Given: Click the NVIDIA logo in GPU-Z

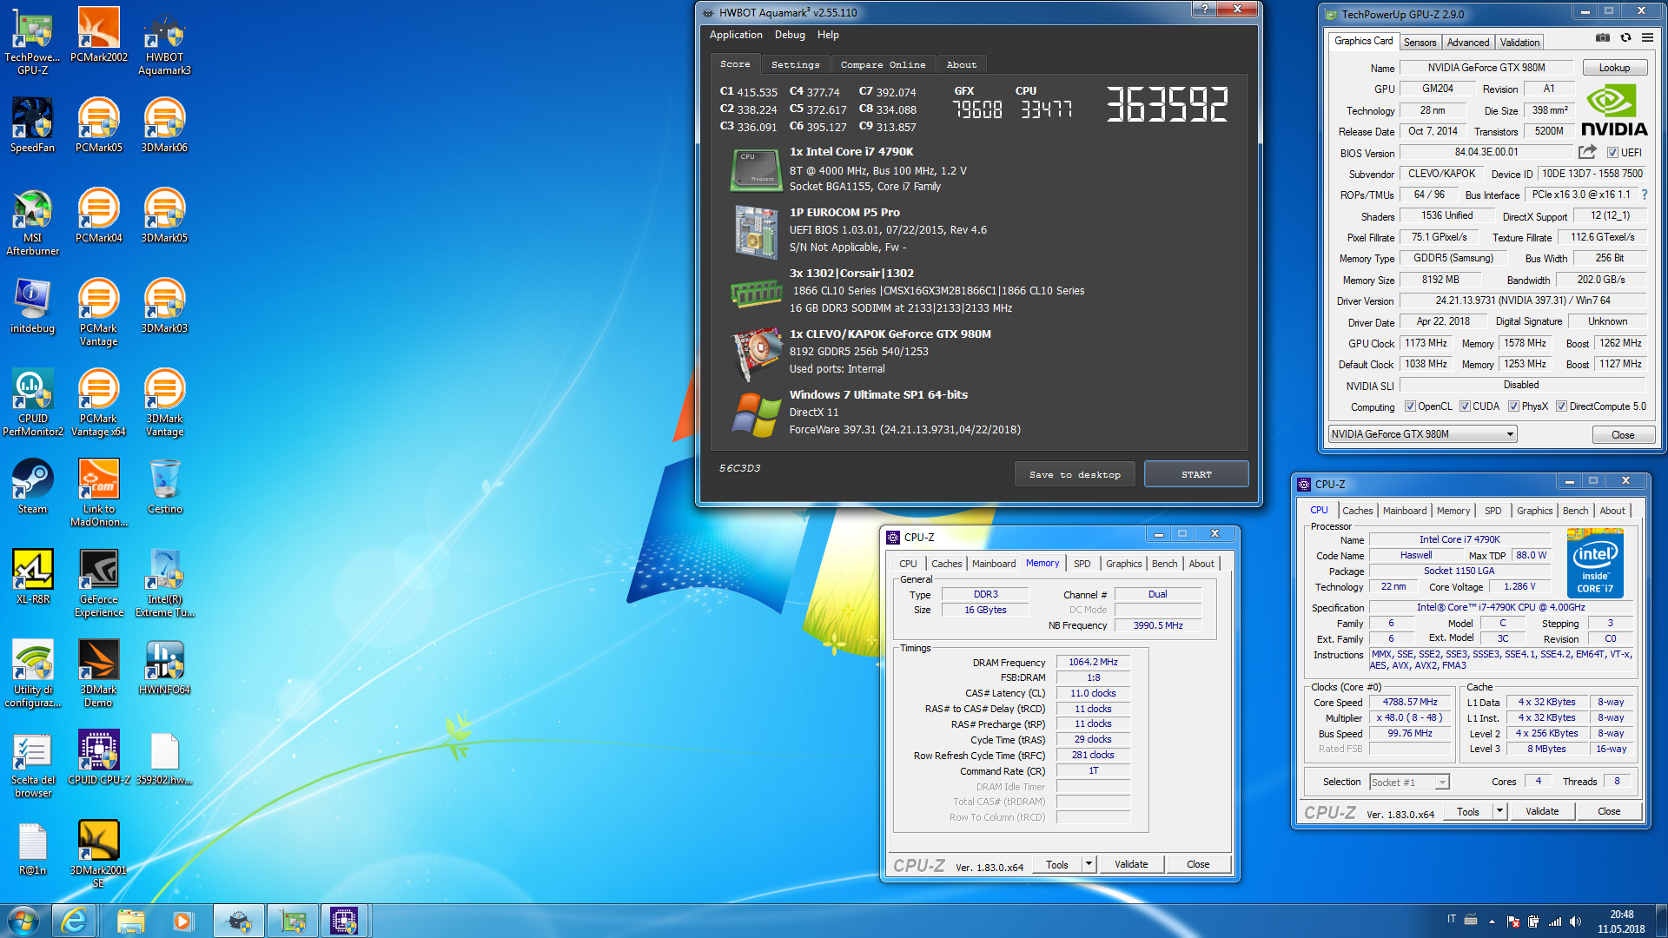Looking at the screenshot, I should (x=1613, y=110).
